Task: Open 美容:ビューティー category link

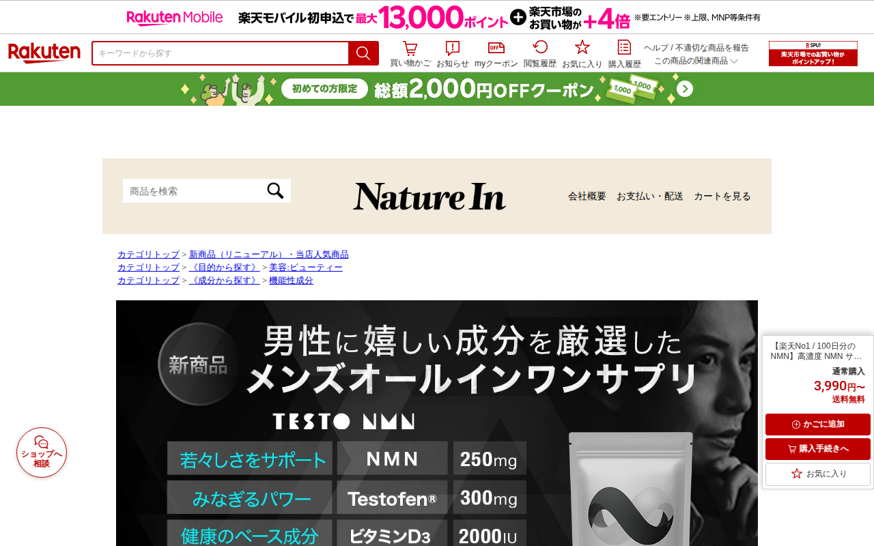Action: click(306, 268)
